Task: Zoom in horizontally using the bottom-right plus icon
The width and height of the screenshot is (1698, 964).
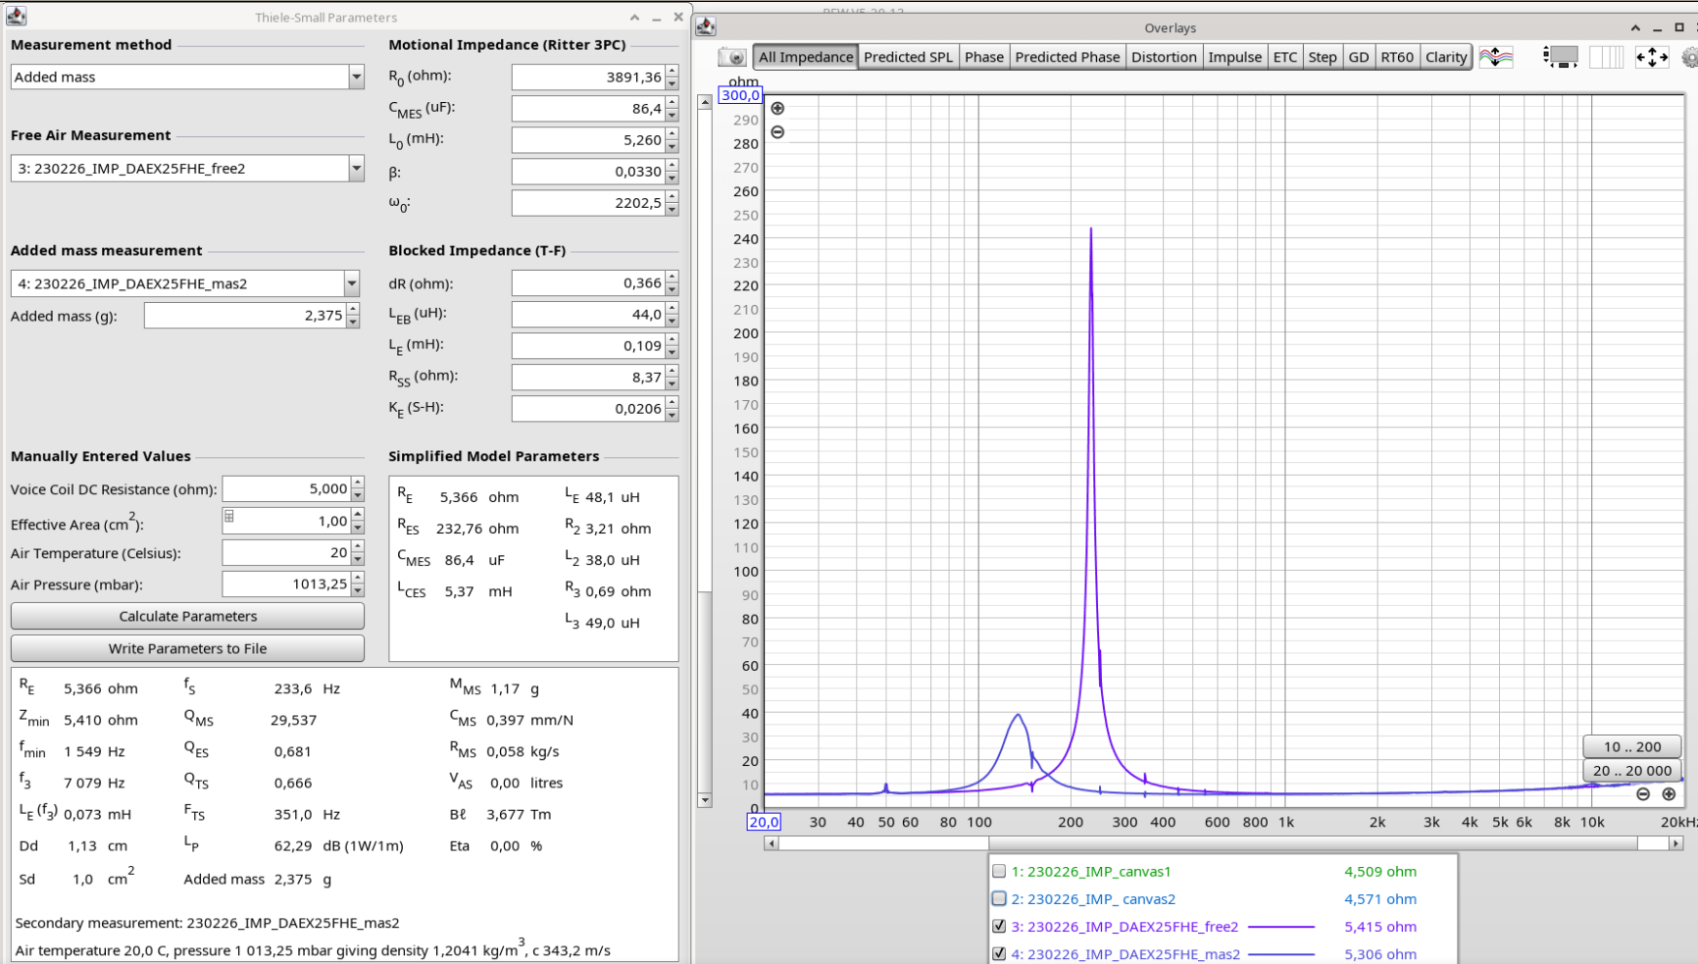Action: [1669, 794]
